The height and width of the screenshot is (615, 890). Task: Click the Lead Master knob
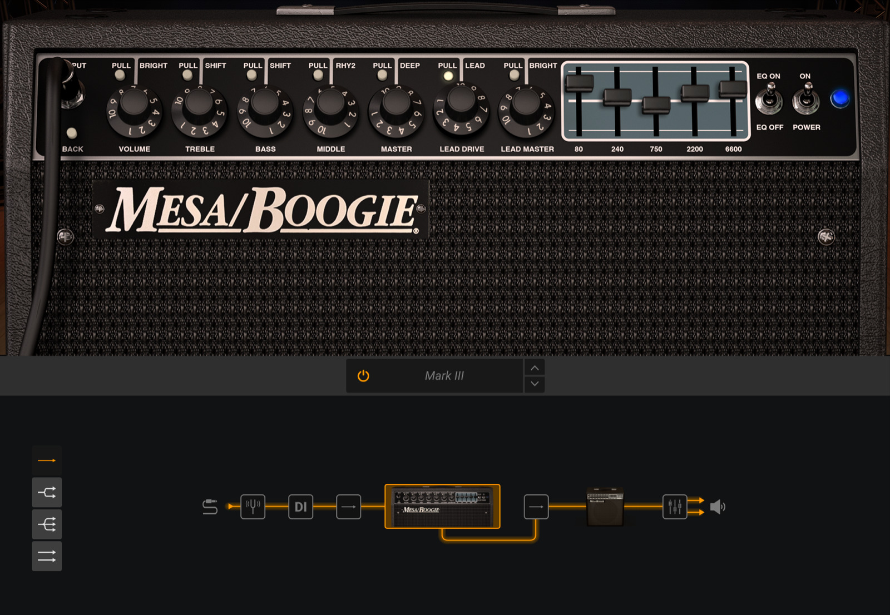click(526, 111)
